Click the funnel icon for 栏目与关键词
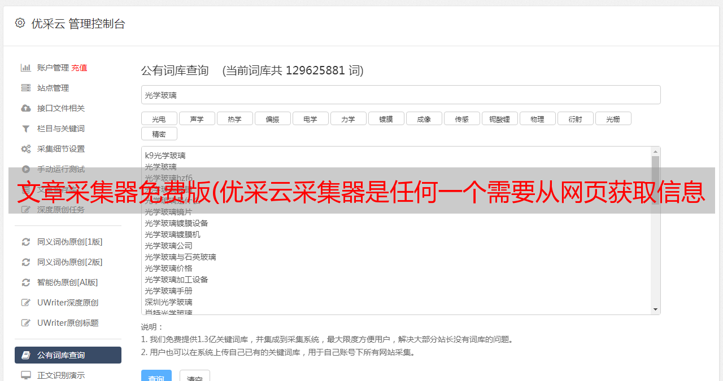The image size is (723, 381). (x=25, y=129)
